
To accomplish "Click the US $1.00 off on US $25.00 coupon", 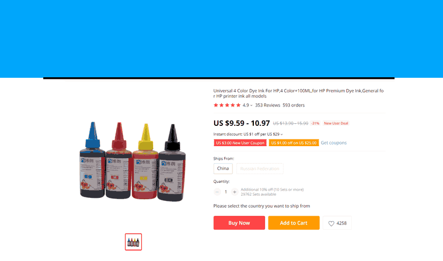I will 294,143.
